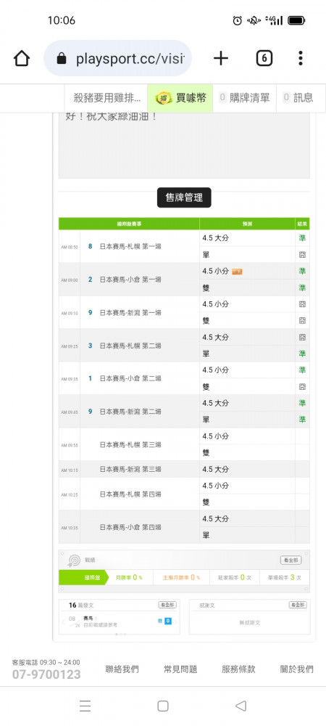Open the playsport.cc address bar

[x=118, y=58]
